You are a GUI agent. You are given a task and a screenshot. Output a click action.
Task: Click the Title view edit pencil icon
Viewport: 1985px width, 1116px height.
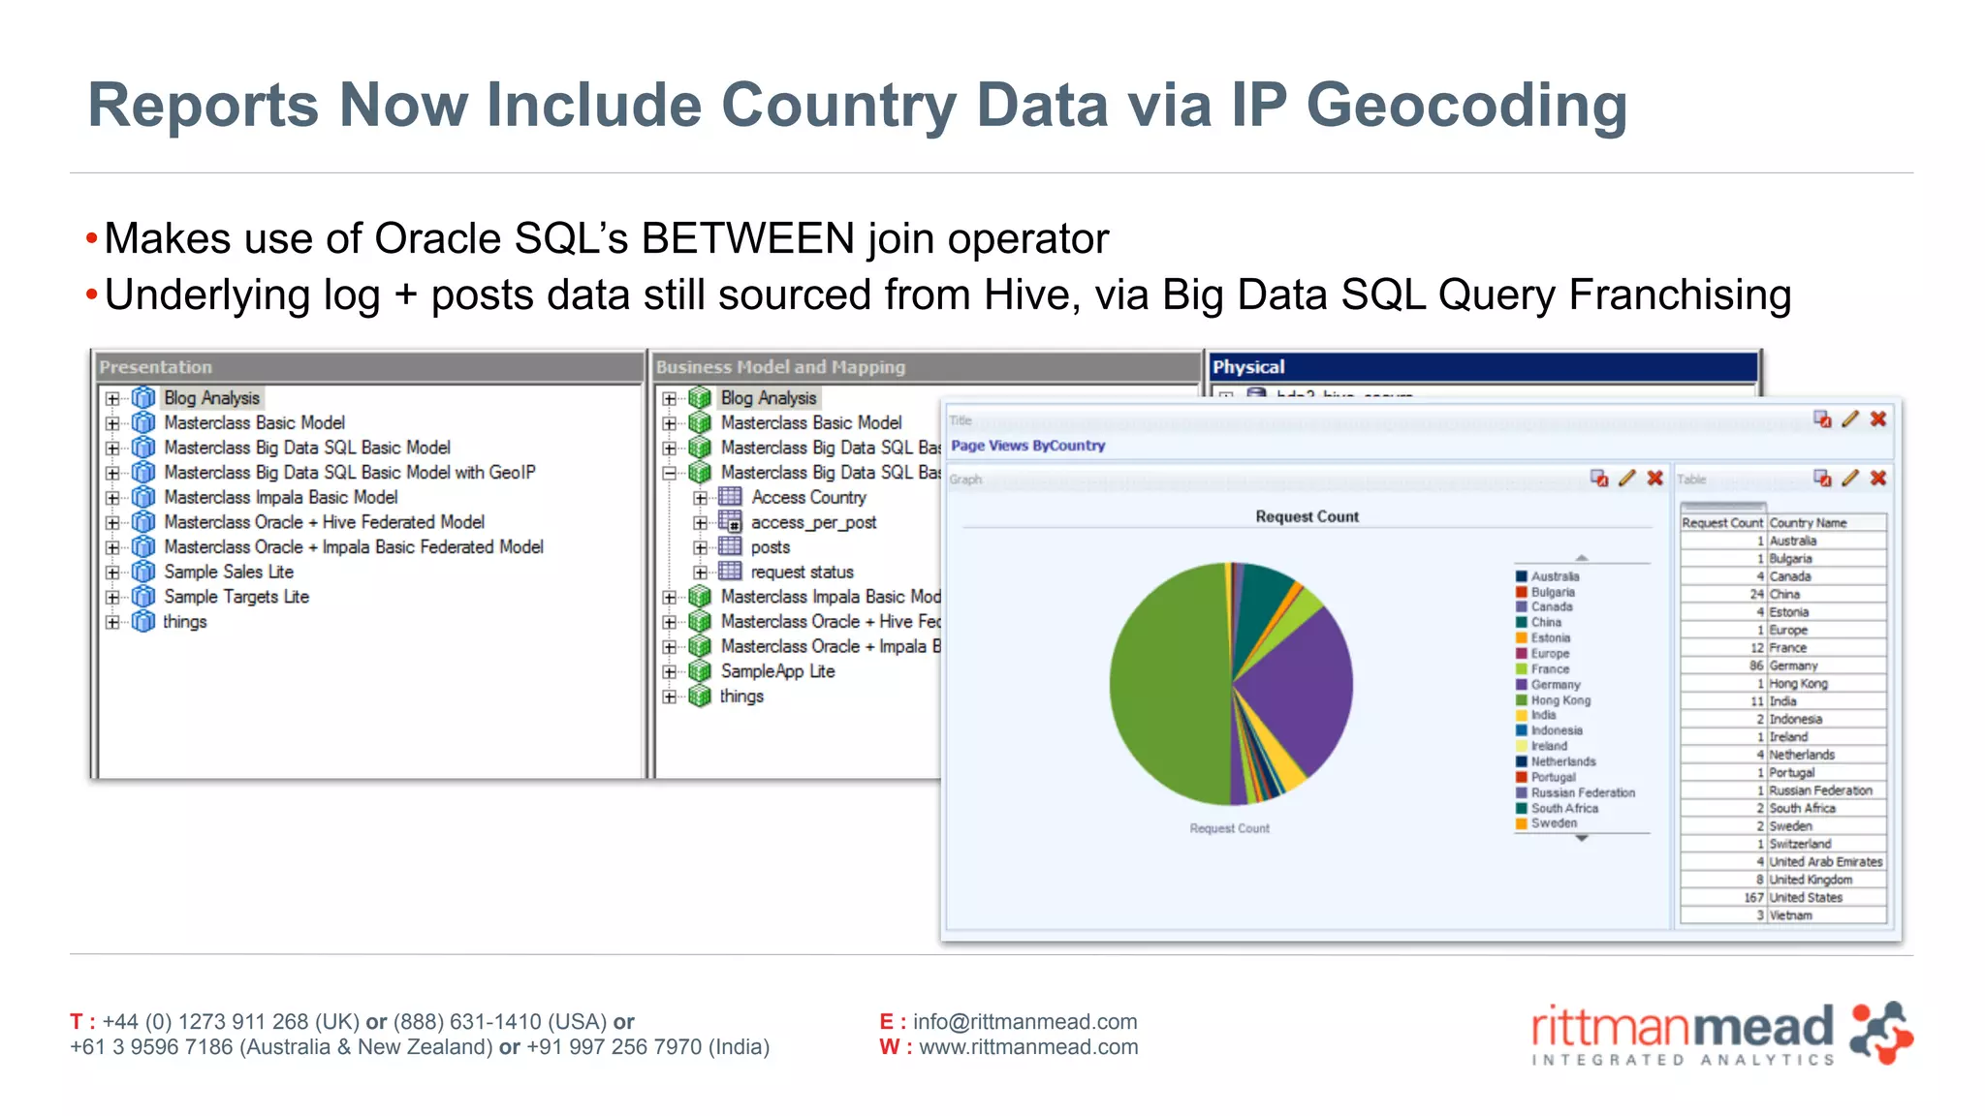click(1850, 418)
